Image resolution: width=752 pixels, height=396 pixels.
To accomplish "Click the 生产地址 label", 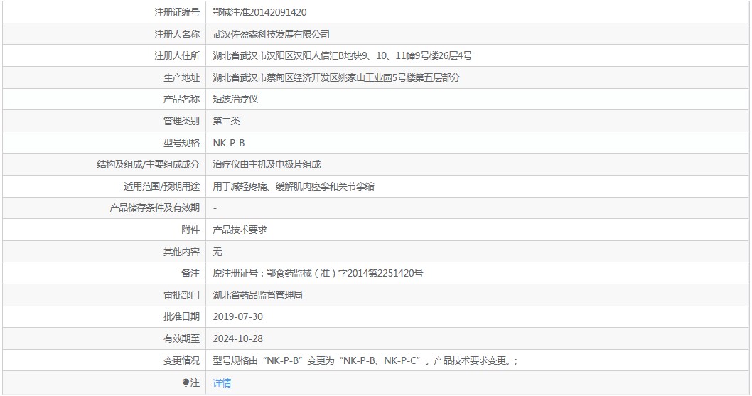I will point(181,77).
